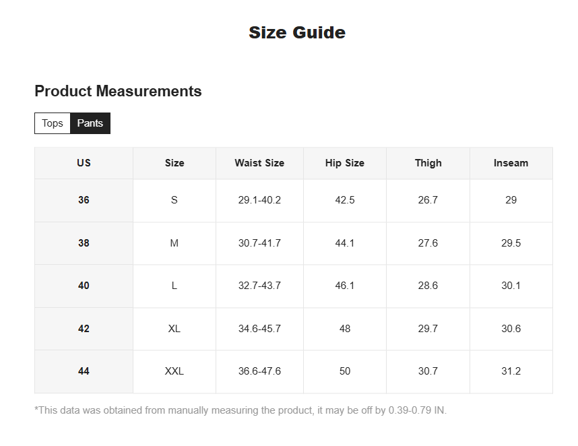Select the US 42 row label
The width and height of the screenshot is (578, 446).
[84, 329]
